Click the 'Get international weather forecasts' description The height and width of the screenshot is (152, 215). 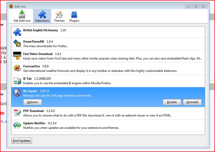point(100,71)
